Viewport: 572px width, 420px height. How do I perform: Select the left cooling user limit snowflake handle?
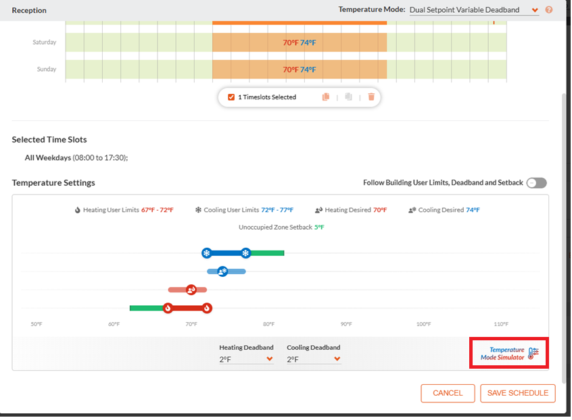(x=207, y=253)
